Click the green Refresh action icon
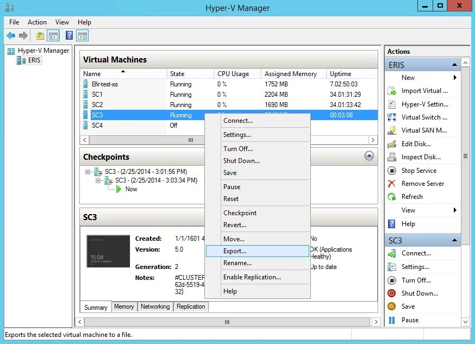This screenshot has width=475, height=344. 392,197
